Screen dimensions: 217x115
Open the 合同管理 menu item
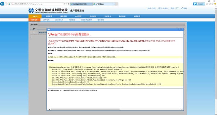(78, 16)
